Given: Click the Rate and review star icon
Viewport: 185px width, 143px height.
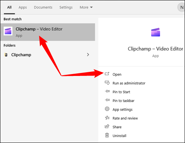Looking at the screenshot, I should 107,118.
